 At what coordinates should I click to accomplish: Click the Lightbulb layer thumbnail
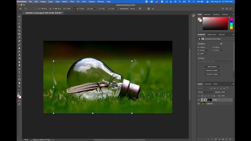(203, 104)
